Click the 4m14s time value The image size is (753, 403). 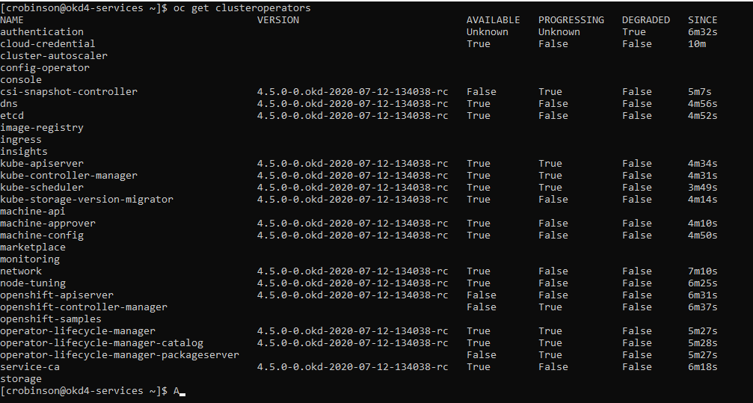[703, 200]
